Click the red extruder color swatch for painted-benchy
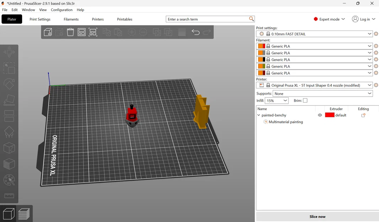 pyautogui.click(x=330, y=115)
